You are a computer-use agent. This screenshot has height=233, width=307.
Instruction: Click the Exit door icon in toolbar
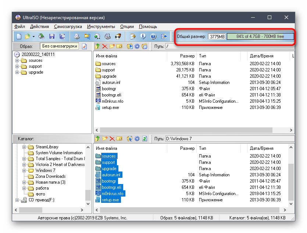[x=164, y=36]
